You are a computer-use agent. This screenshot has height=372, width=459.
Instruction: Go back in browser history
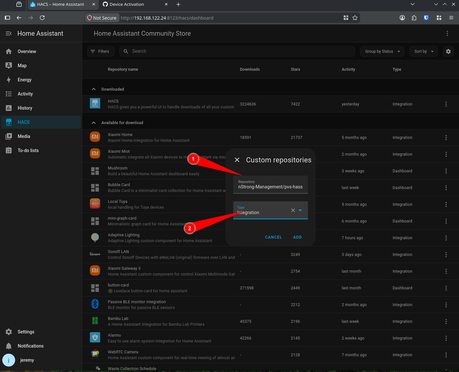[x=19, y=18]
